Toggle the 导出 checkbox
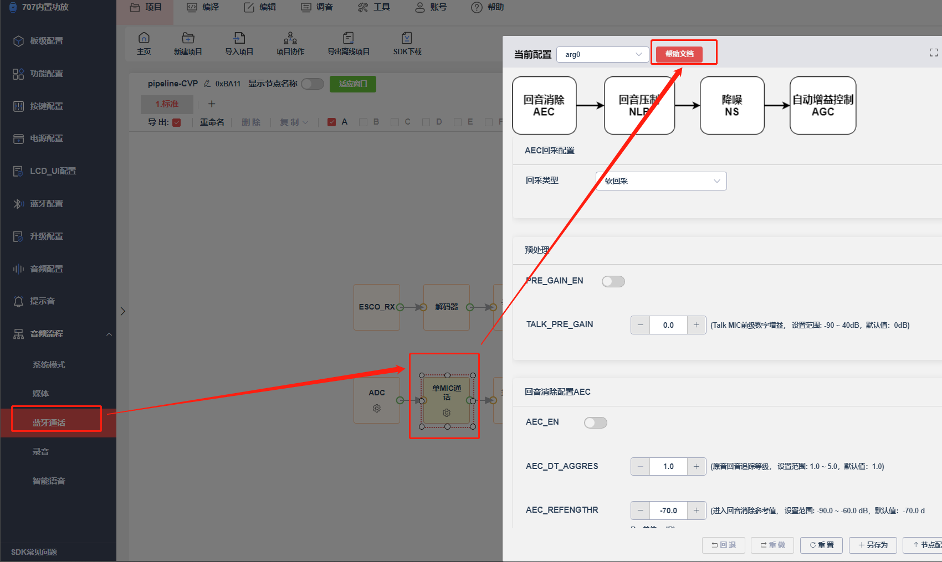 177,122
